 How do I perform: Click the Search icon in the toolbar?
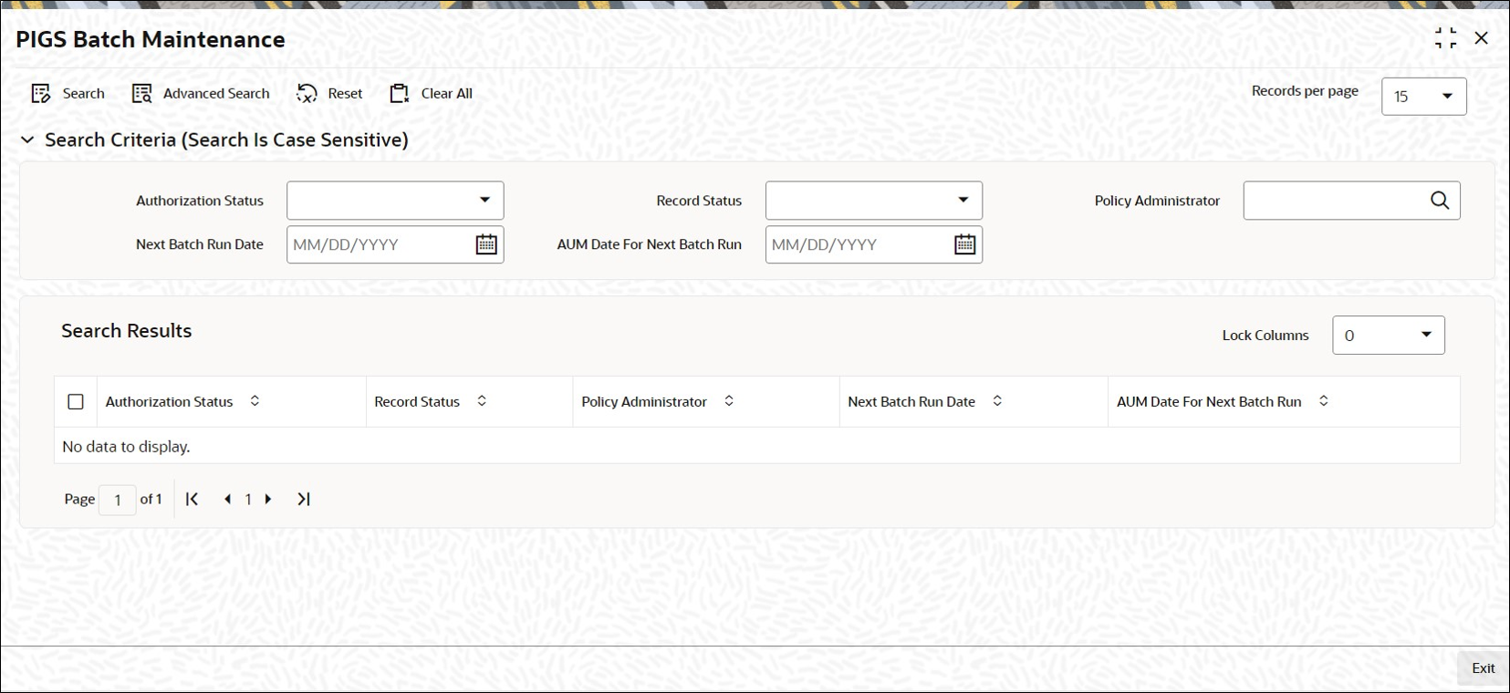[x=41, y=93]
